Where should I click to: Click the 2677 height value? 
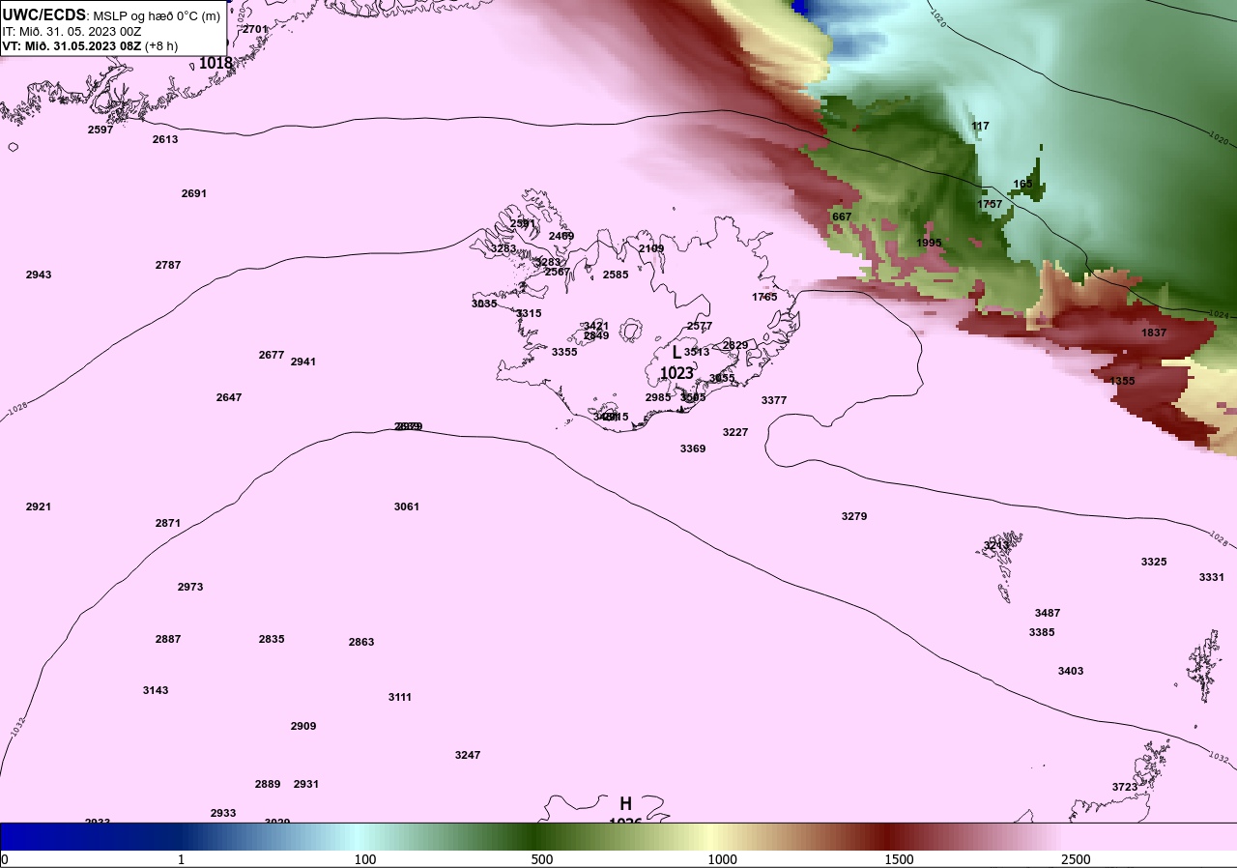click(272, 355)
